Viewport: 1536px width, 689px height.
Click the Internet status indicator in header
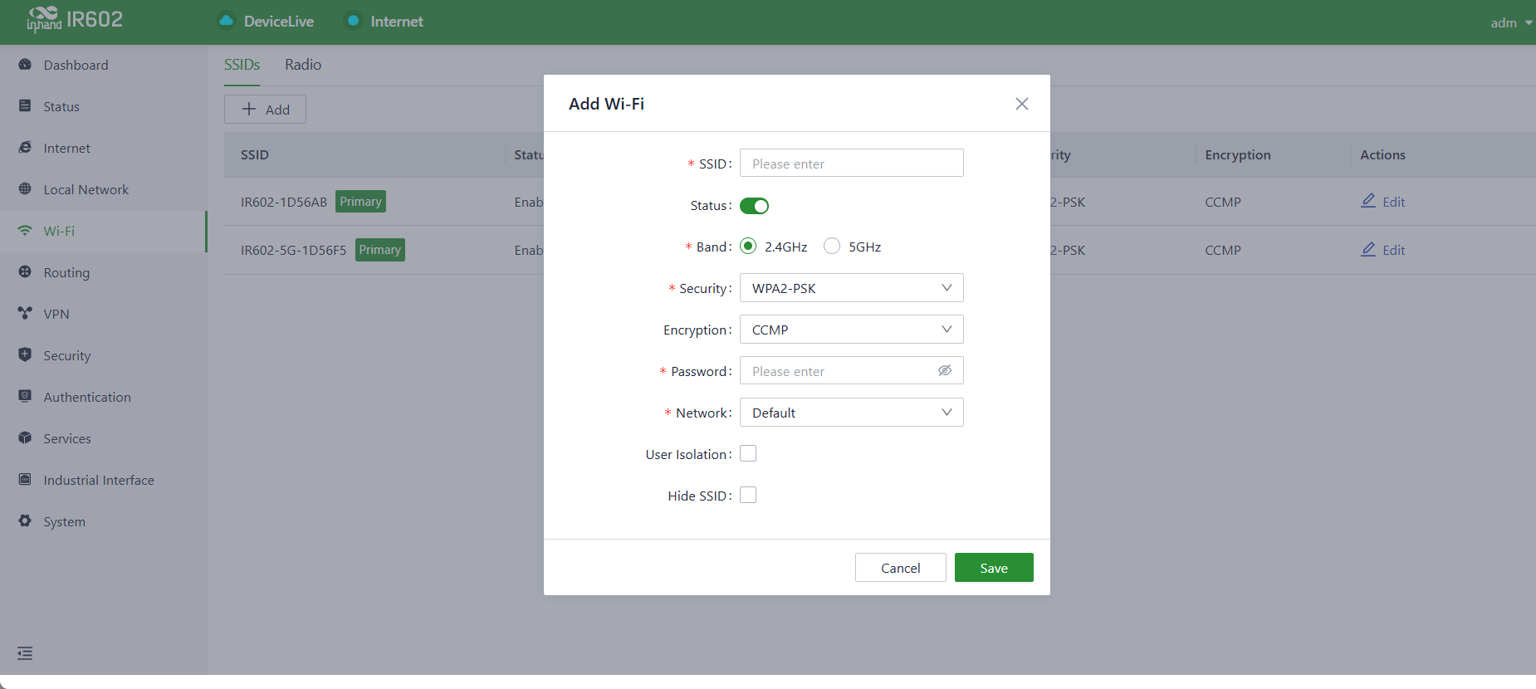384,21
